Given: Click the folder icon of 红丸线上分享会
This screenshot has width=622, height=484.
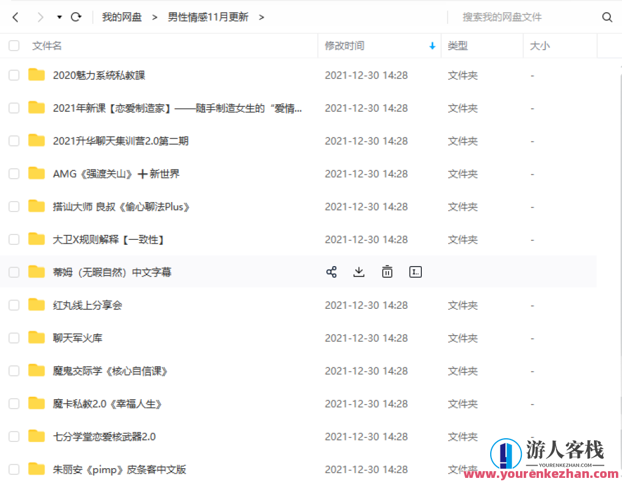Looking at the screenshot, I should point(37,305).
